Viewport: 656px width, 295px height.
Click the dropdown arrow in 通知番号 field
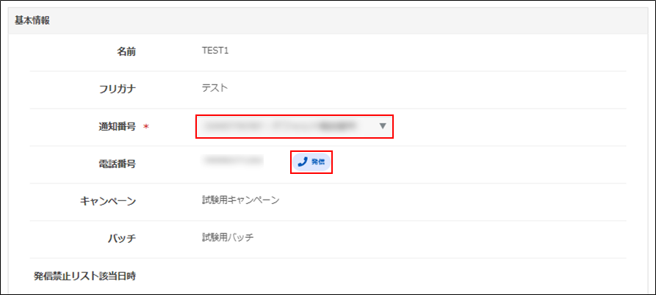coord(382,126)
